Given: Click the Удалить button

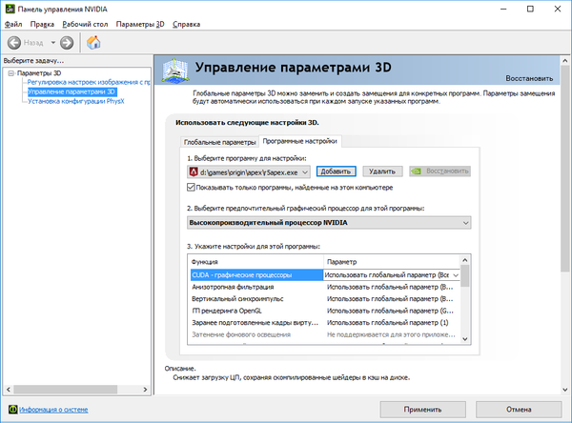Looking at the screenshot, I should coord(382,171).
